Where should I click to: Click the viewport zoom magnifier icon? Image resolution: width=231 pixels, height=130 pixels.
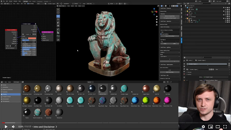(x=157, y=16)
